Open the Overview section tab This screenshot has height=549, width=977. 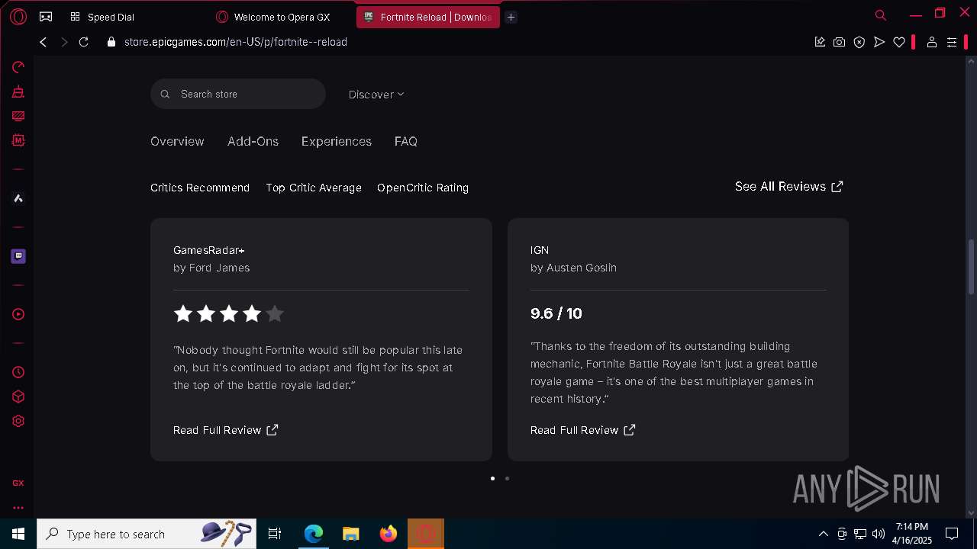point(177,141)
